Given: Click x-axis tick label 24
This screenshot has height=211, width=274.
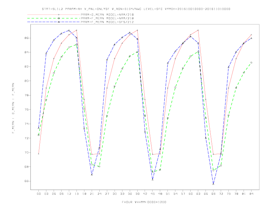Looking at the screenshot, I should (x=99, y=194).
